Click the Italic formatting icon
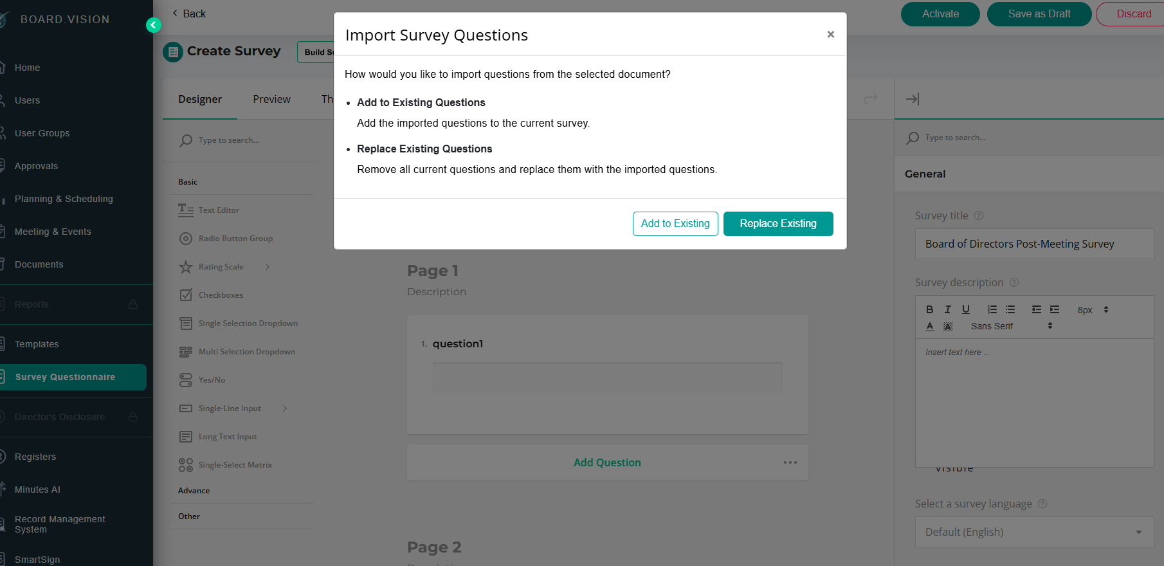 tap(947, 309)
